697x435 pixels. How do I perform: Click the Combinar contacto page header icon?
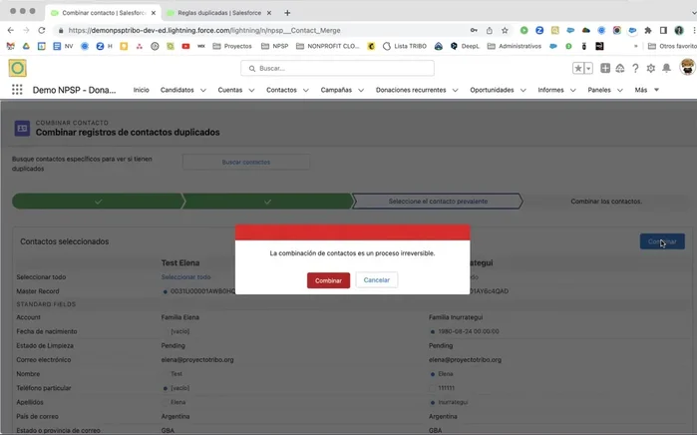[22, 128]
